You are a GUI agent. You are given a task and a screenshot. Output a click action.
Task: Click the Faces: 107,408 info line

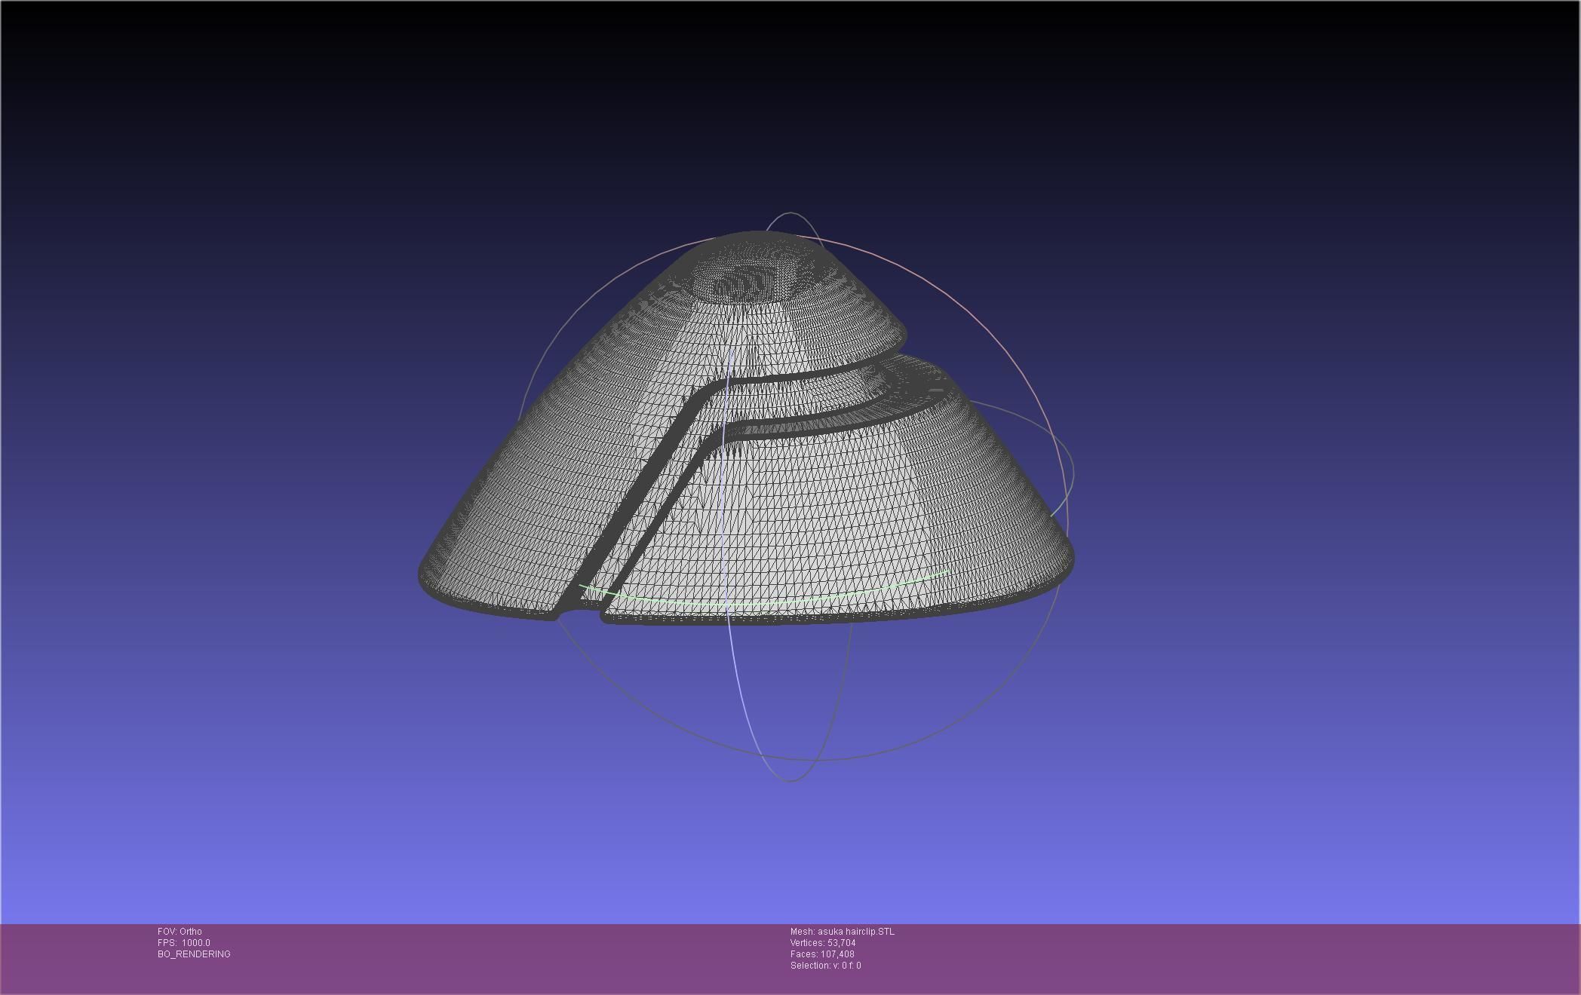click(x=821, y=954)
